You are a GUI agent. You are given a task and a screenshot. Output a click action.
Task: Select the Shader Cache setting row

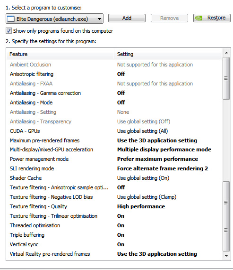coord(114,178)
